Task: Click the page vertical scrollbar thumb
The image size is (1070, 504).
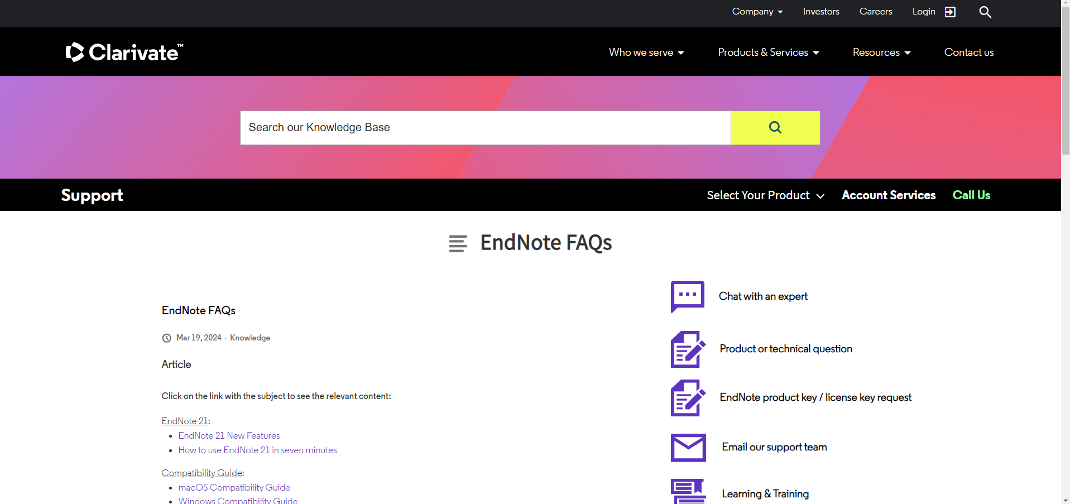Action: (x=1066, y=81)
